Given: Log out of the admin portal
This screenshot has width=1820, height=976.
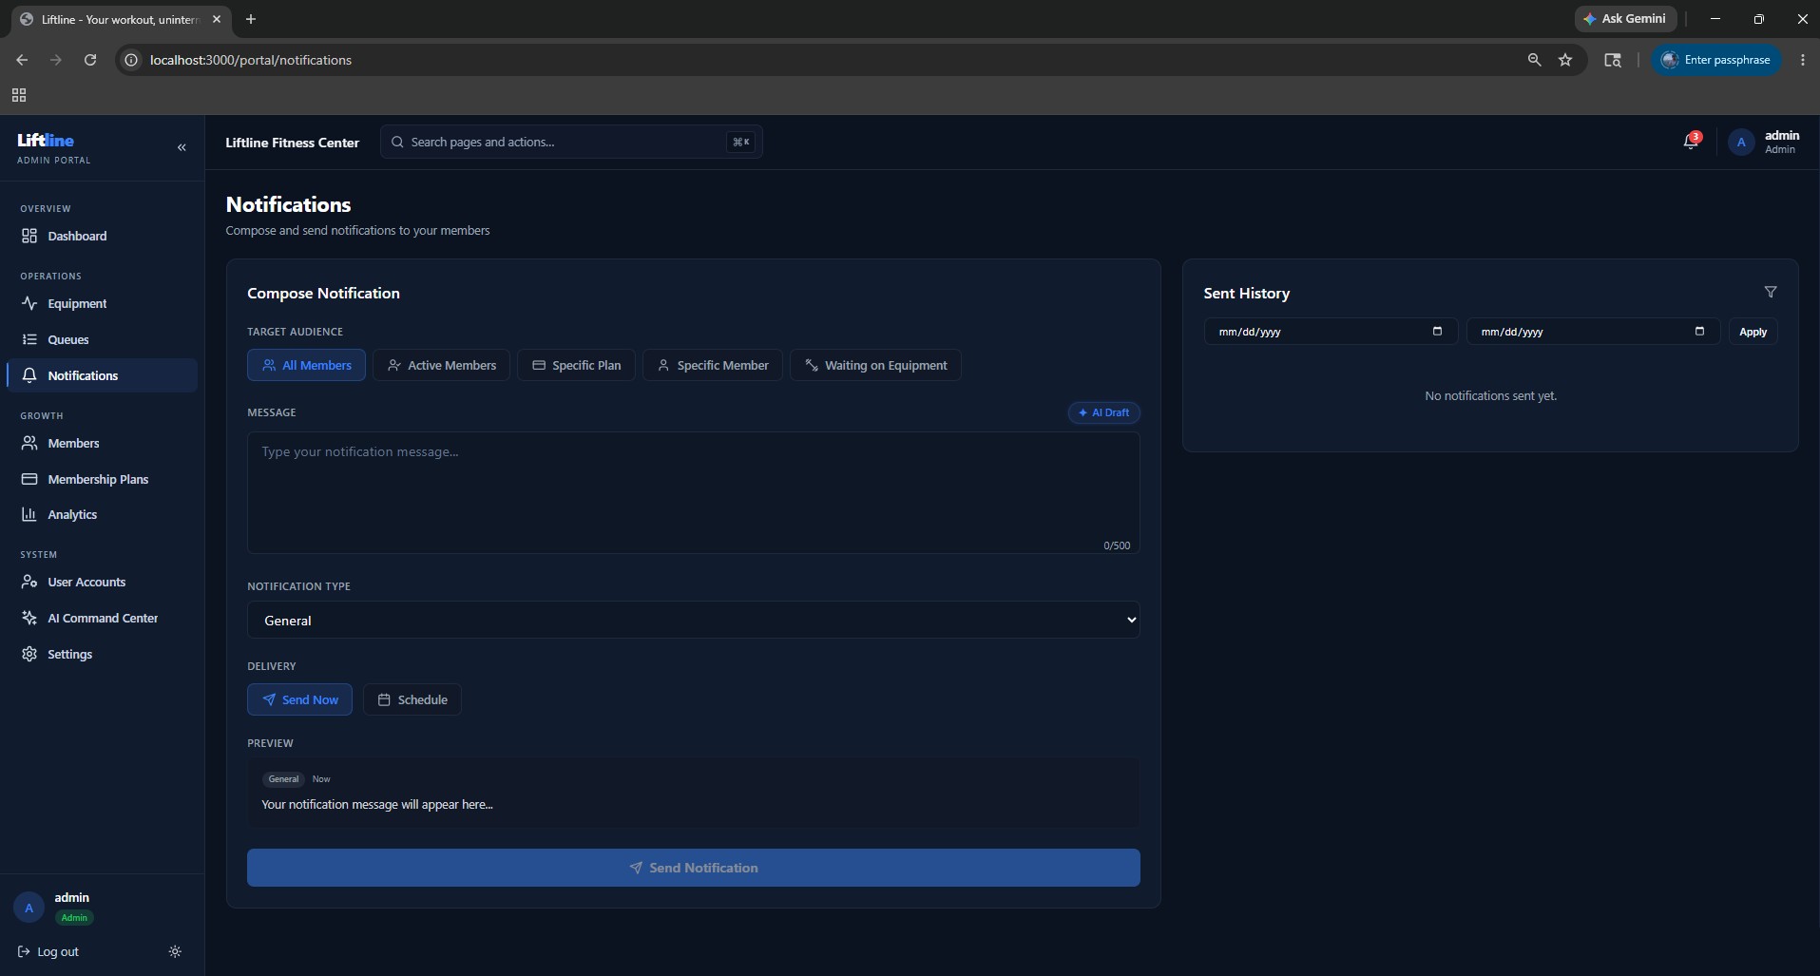Looking at the screenshot, I should click(48, 951).
